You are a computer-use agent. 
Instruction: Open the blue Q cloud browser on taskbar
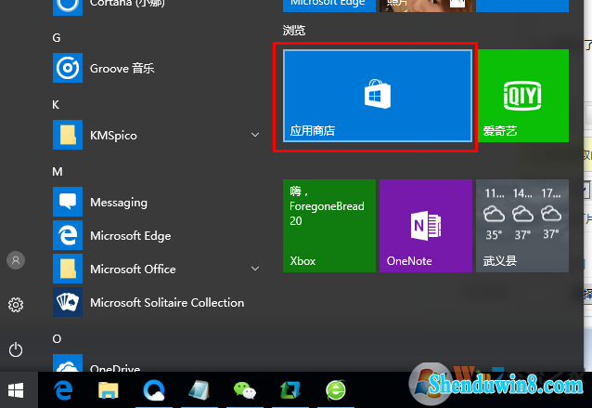[154, 390]
